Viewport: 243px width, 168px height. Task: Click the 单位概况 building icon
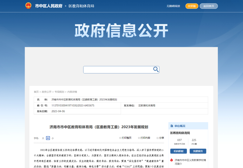pos(172,126)
